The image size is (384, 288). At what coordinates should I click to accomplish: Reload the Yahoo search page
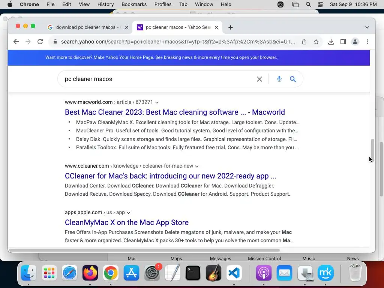pos(40,42)
